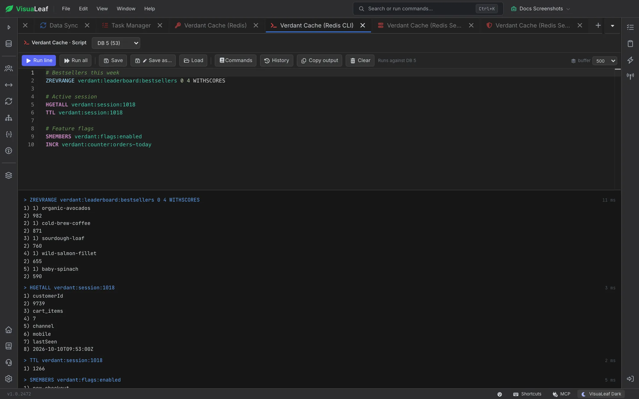
Task: Open the Docs Screenshots workspace dropdown
Action: [540, 9]
